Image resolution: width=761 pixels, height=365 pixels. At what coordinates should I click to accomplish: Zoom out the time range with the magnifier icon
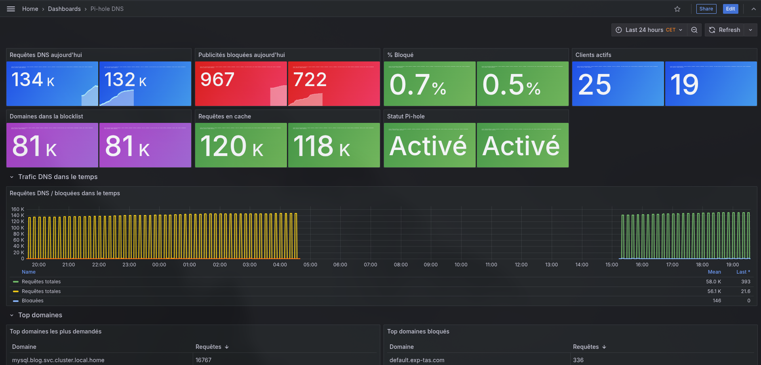[x=694, y=30]
